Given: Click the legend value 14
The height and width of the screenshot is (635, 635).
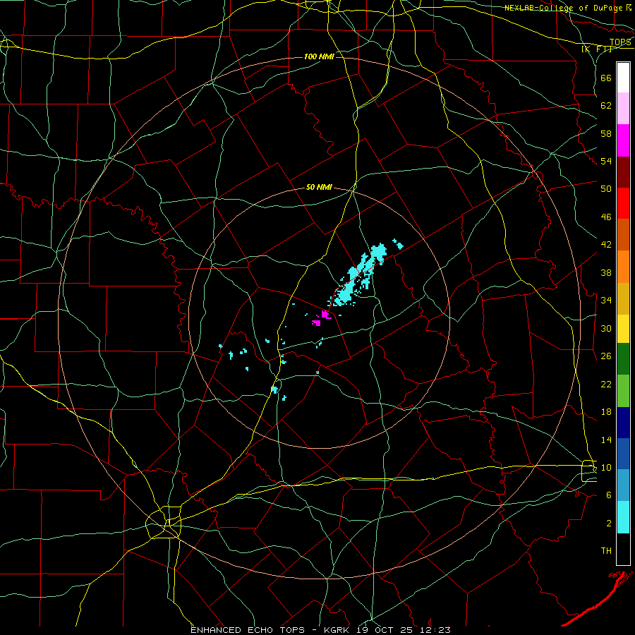Looking at the screenshot, I should (606, 440).
